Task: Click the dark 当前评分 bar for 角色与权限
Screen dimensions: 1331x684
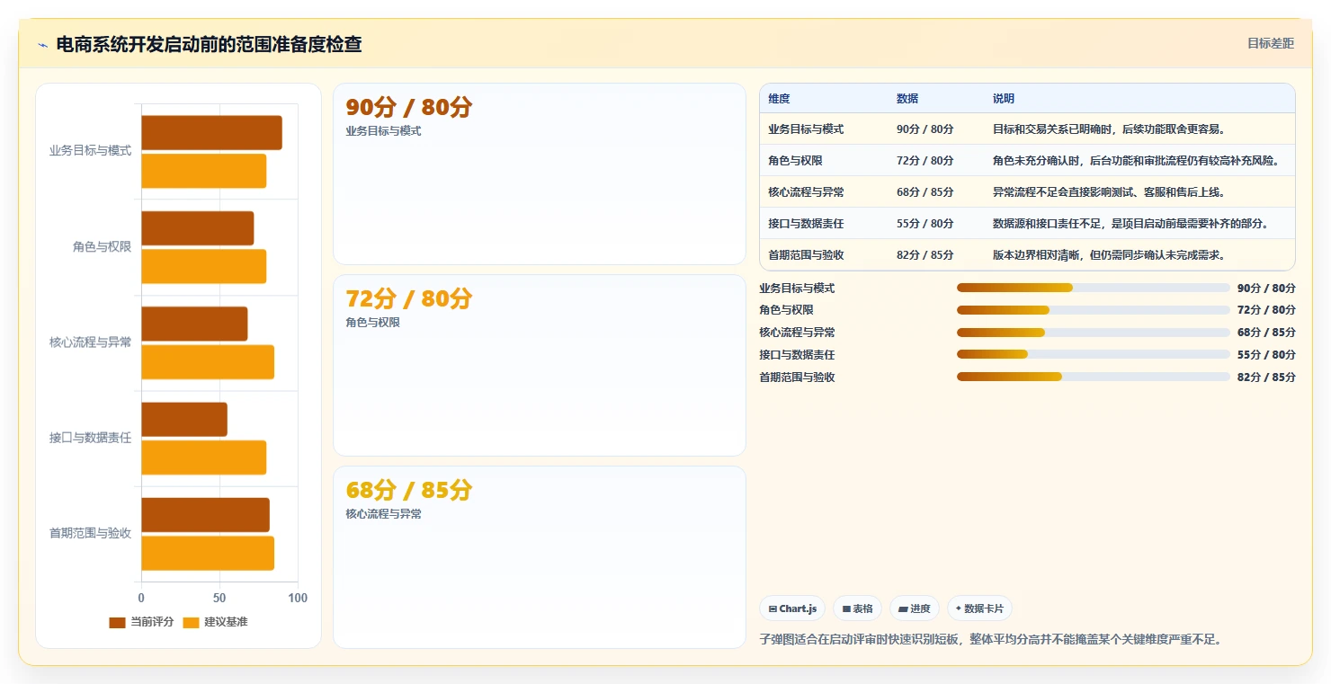Action: (198, 228)
